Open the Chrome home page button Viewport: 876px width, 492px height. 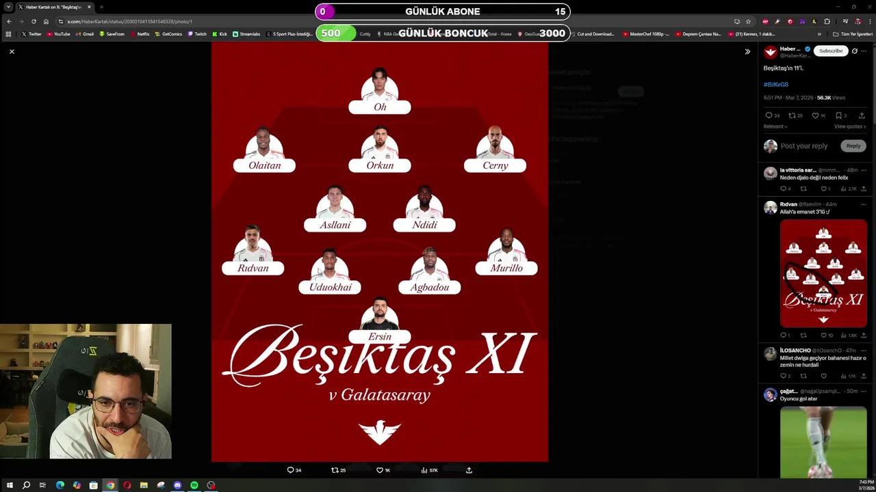[x=46, y=21]
